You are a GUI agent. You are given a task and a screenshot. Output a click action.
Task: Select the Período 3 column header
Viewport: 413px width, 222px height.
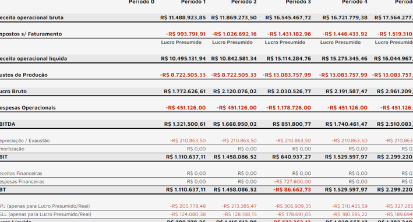(x=298, y=2)
